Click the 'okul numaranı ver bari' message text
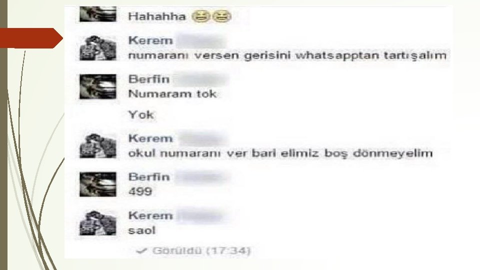The image size is (480, 270). pos(280,153)
